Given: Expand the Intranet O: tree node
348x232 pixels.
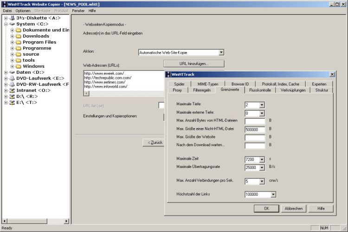Looking at the screenshot, I should tap(6, 90).
